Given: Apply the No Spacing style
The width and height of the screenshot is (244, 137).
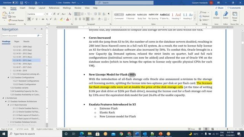Looking at the screenshot, I should pos(153,16).
